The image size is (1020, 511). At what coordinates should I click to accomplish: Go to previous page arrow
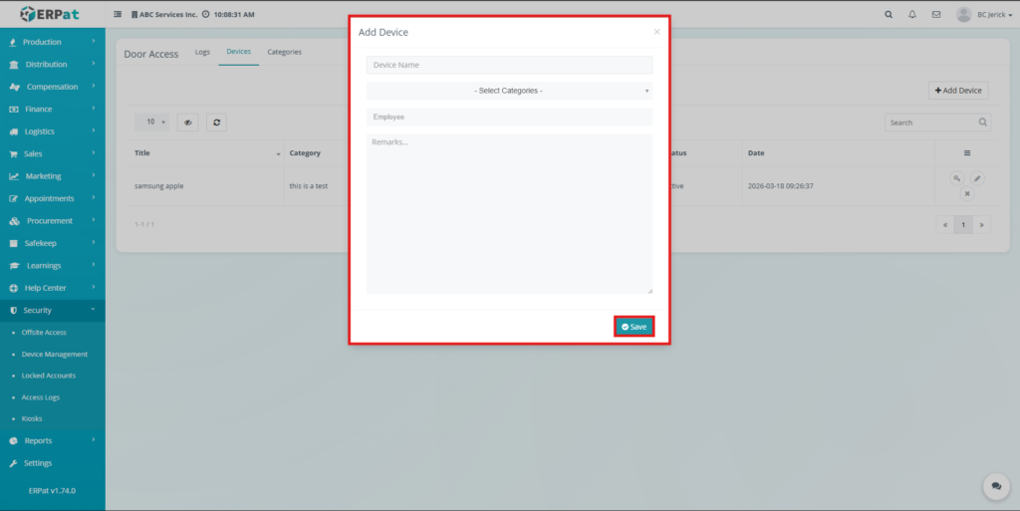tap(945, 225)
